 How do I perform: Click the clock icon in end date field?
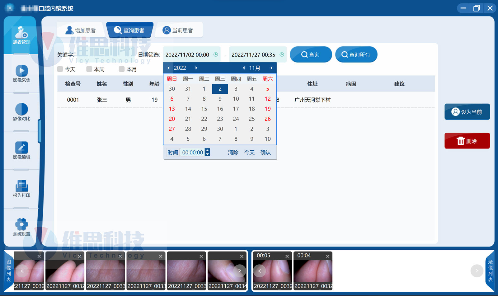[282, 55]
